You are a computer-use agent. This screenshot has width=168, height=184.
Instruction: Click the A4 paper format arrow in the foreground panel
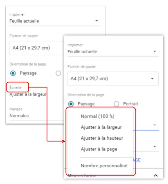pyautogui.click(x=152, y=79)
